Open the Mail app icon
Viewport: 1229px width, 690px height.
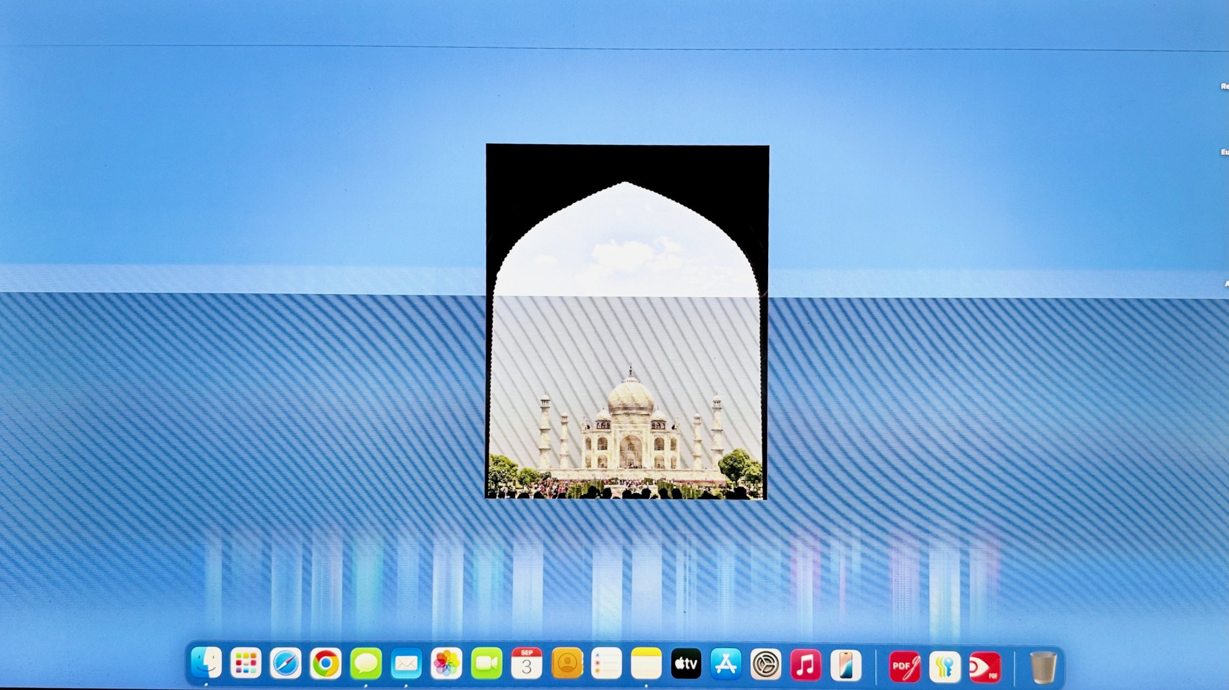[x=406, y=664]
